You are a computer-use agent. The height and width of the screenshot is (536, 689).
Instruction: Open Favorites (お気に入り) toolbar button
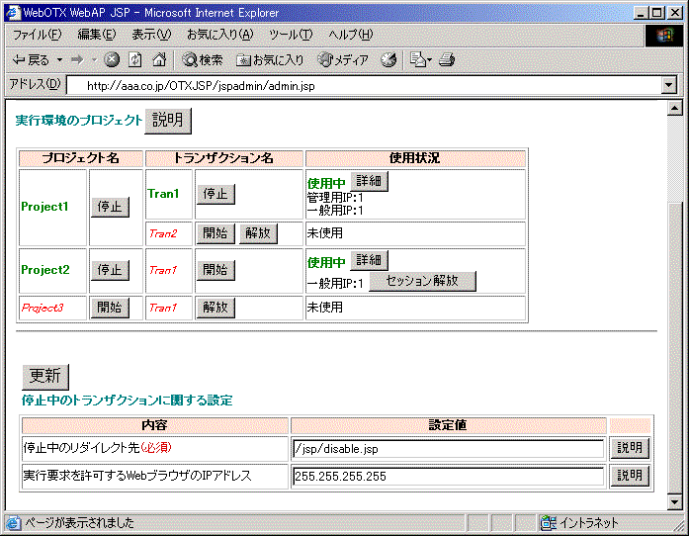269,60
